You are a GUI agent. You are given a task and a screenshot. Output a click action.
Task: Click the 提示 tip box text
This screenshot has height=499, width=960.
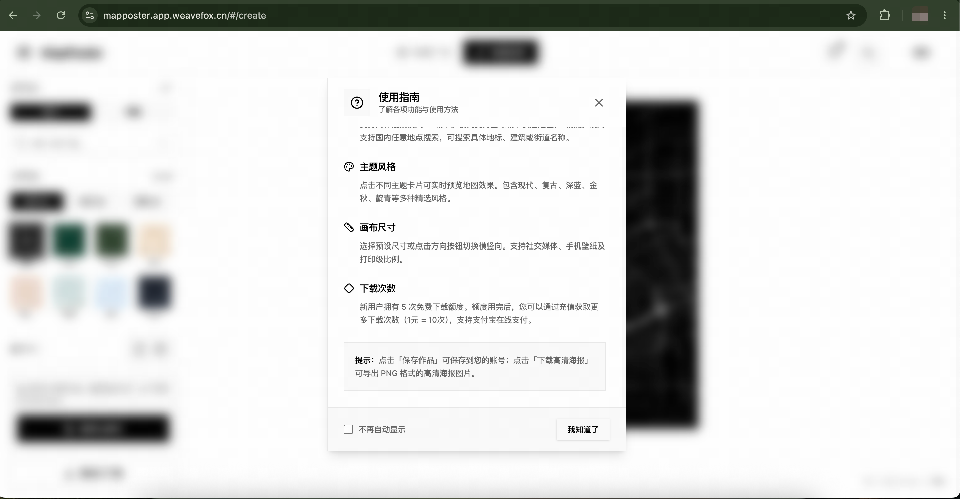pos(474,367)
